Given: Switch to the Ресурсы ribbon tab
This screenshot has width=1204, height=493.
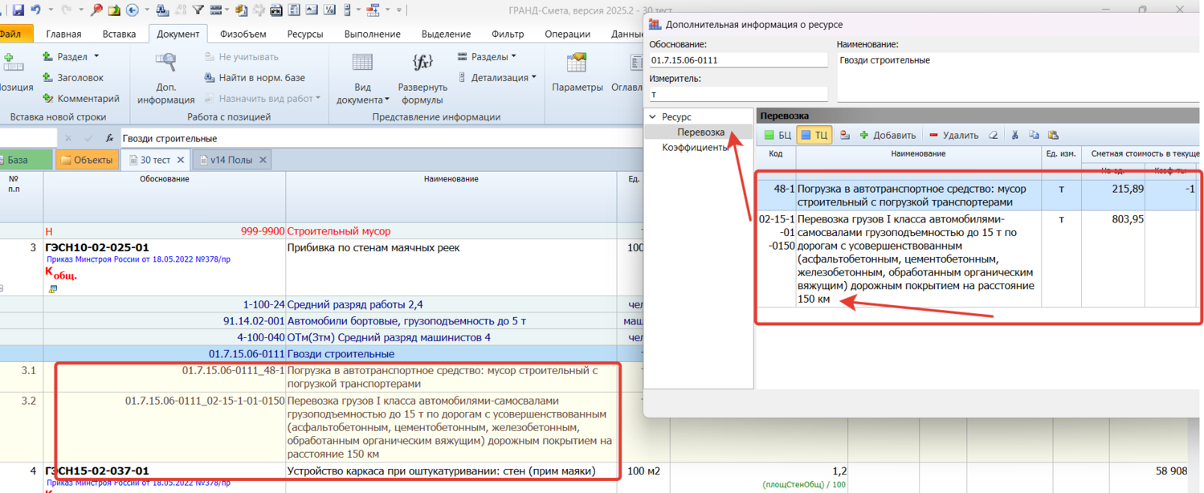Looking at the screenshot, I should tap(304, 34).
